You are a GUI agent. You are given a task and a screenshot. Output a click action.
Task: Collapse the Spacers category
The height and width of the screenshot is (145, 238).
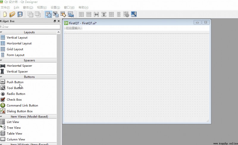(x=1, y=60)
